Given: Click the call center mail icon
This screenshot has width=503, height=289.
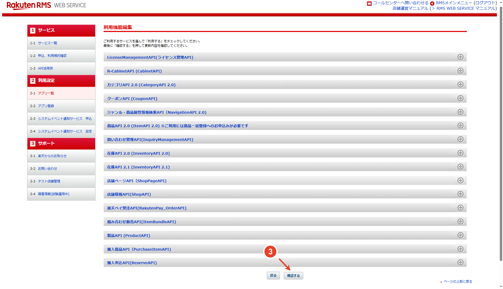Looking at the screenshot, I should (369, 3).
